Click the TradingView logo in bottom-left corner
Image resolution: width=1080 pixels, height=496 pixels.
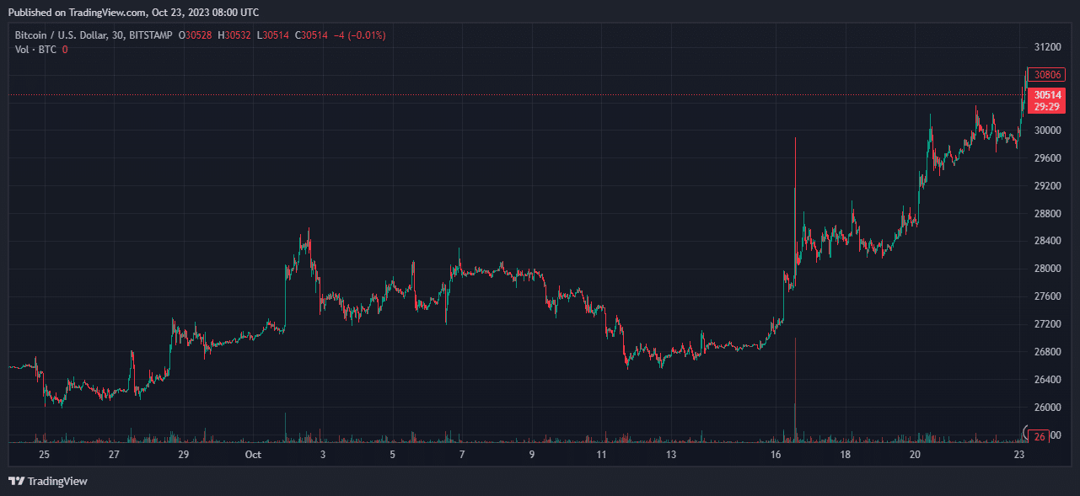47,481
